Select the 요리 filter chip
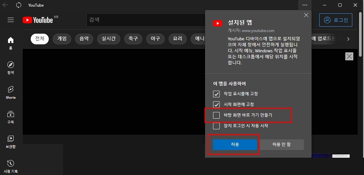 (178, 39)
